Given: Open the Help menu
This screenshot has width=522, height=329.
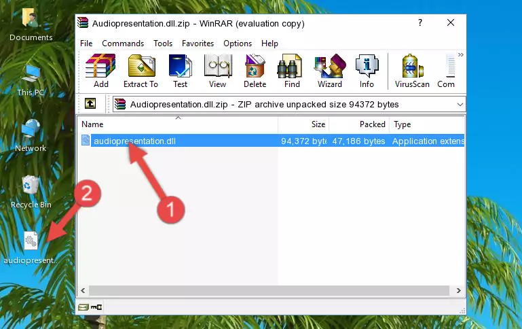Looking at the screenshot, I should click(269, 44).
